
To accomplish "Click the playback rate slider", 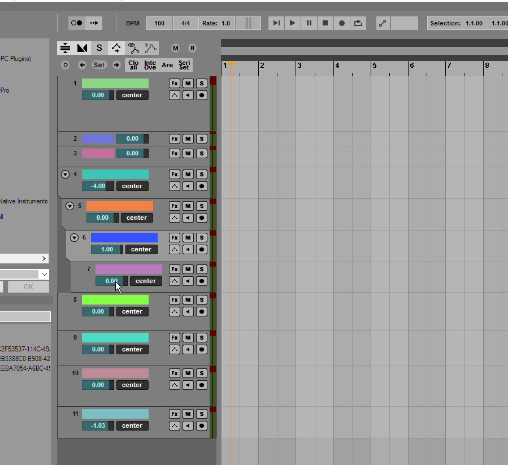I will tap(248, 23).
